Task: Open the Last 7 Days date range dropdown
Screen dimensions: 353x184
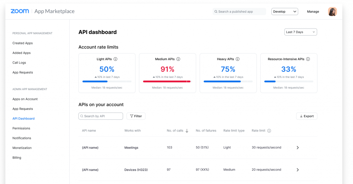Action: click(x=301, y=32)
